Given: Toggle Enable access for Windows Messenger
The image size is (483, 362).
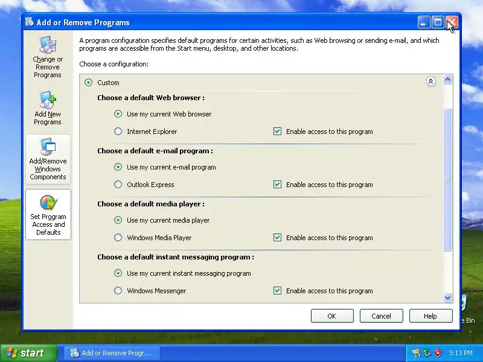Looking at the screenshot, I should [x=277, y=291].
